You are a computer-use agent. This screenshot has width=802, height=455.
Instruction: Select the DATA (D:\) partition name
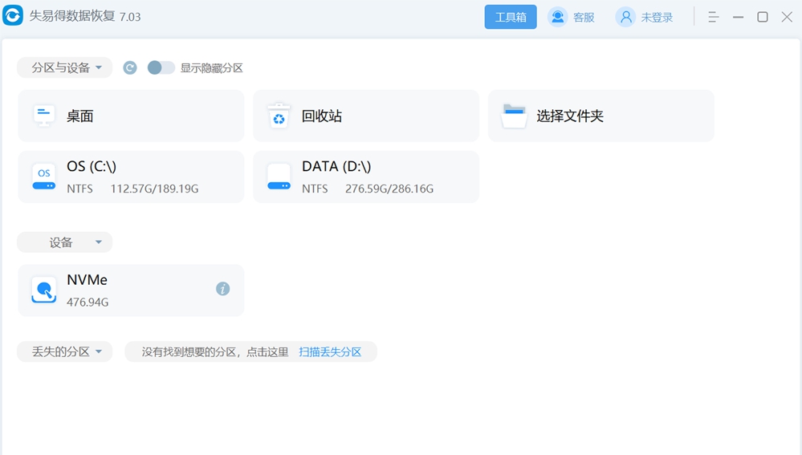coord(336,166)
